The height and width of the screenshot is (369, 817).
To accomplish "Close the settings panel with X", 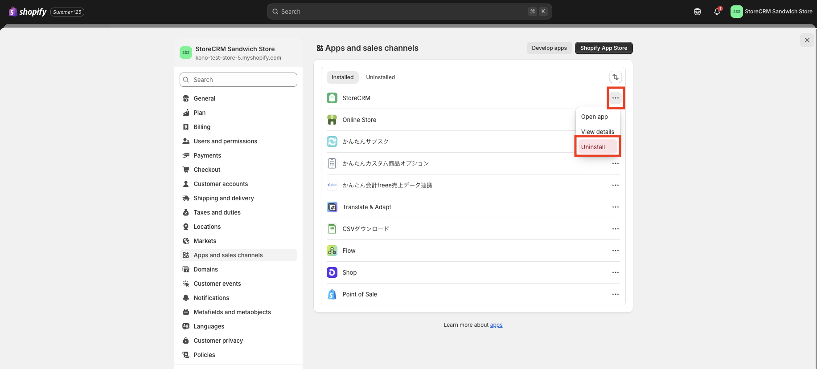I will click(807, 40).
